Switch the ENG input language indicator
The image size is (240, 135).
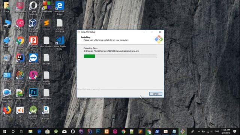(x=217, y=132)
